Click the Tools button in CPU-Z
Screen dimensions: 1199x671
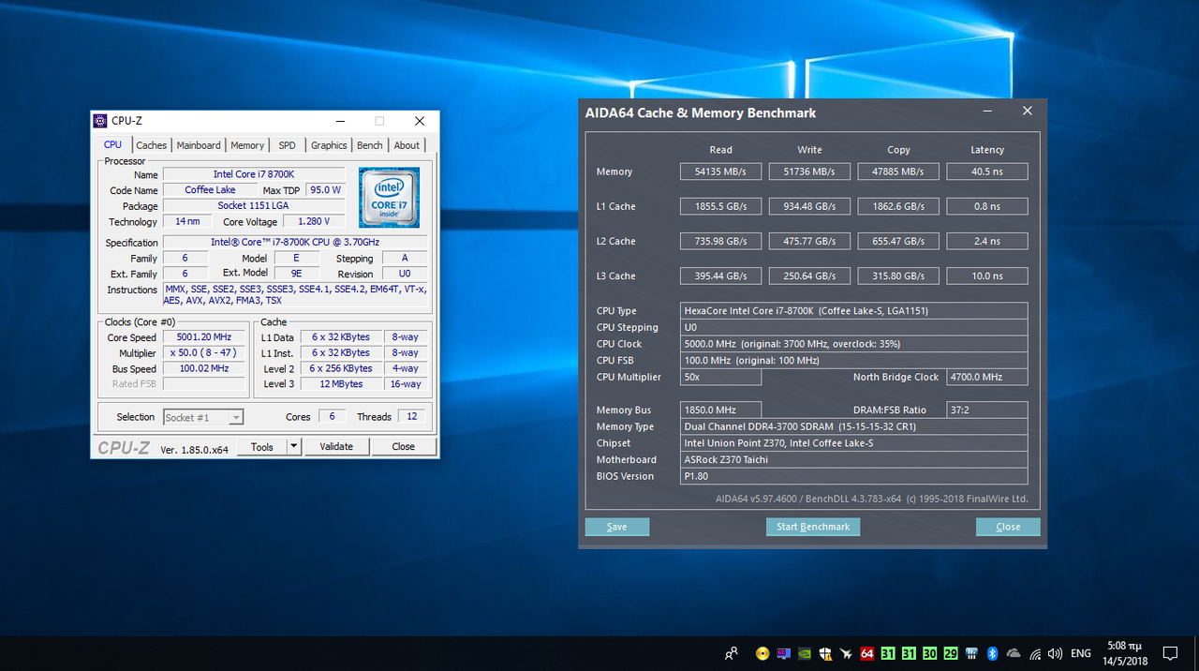(262, 447)
